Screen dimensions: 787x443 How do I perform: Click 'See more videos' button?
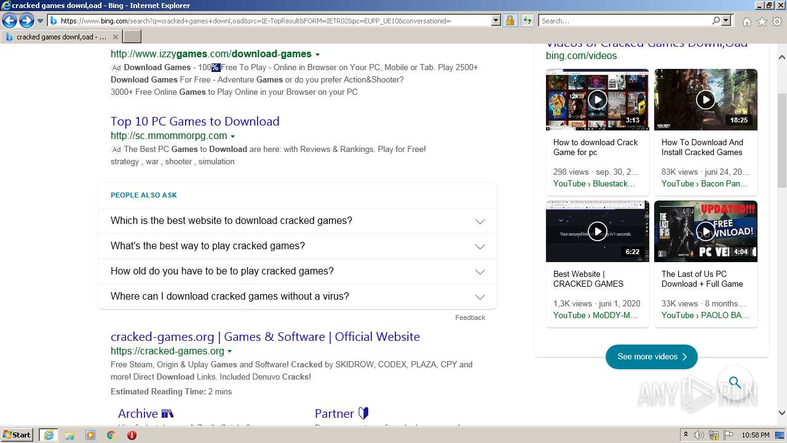[x=652, y=357]
